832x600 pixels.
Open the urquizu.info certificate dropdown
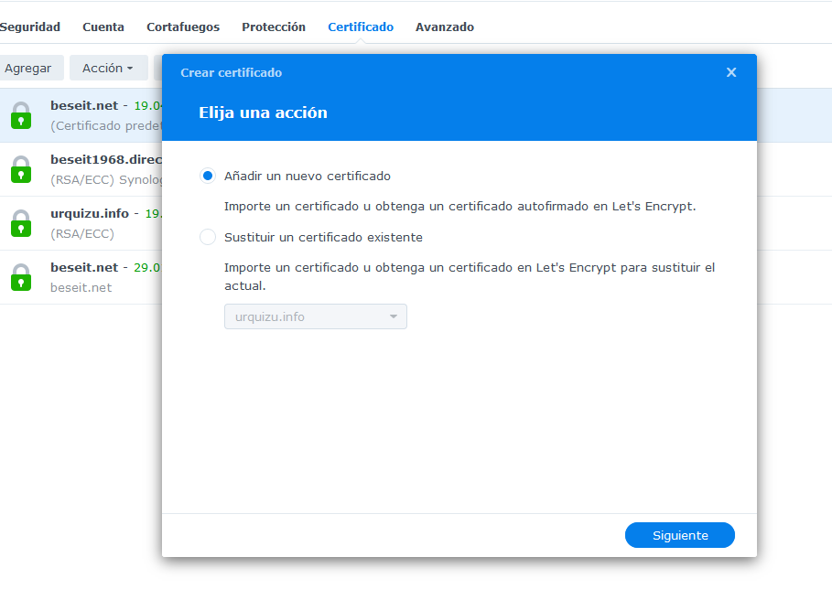click(315, 316)
